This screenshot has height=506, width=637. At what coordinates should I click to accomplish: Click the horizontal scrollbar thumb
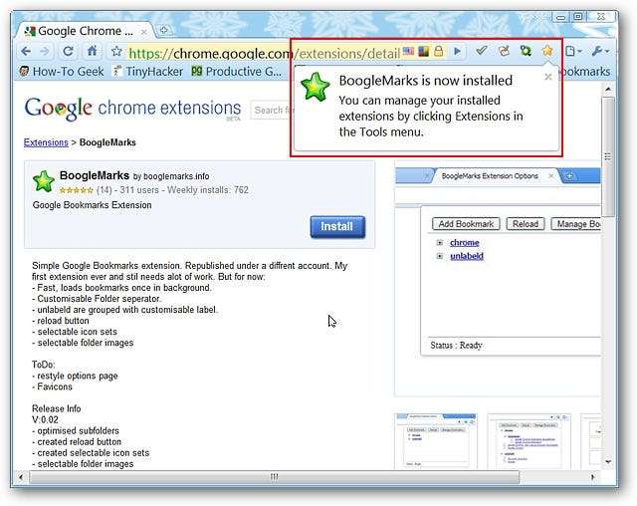(x=275, y=477)
